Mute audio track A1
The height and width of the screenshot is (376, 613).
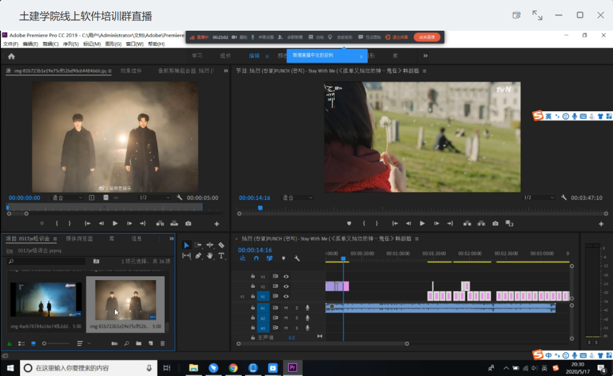pyautogui.click(x=286, y=308)
